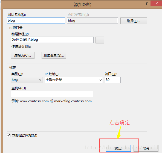Image resolution: width=162 pixels, height=153 pixels.
Task: Click the 取消 button
Action: tap(146, 148)
